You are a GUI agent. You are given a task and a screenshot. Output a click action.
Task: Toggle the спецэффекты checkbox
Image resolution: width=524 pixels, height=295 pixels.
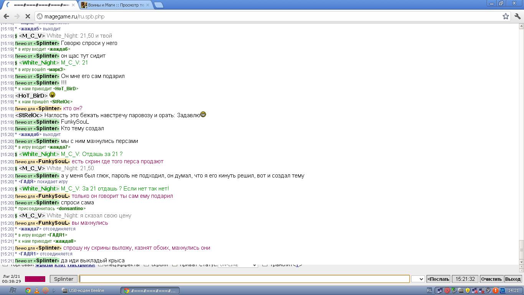pyautogui.click(x=101, y=265)
